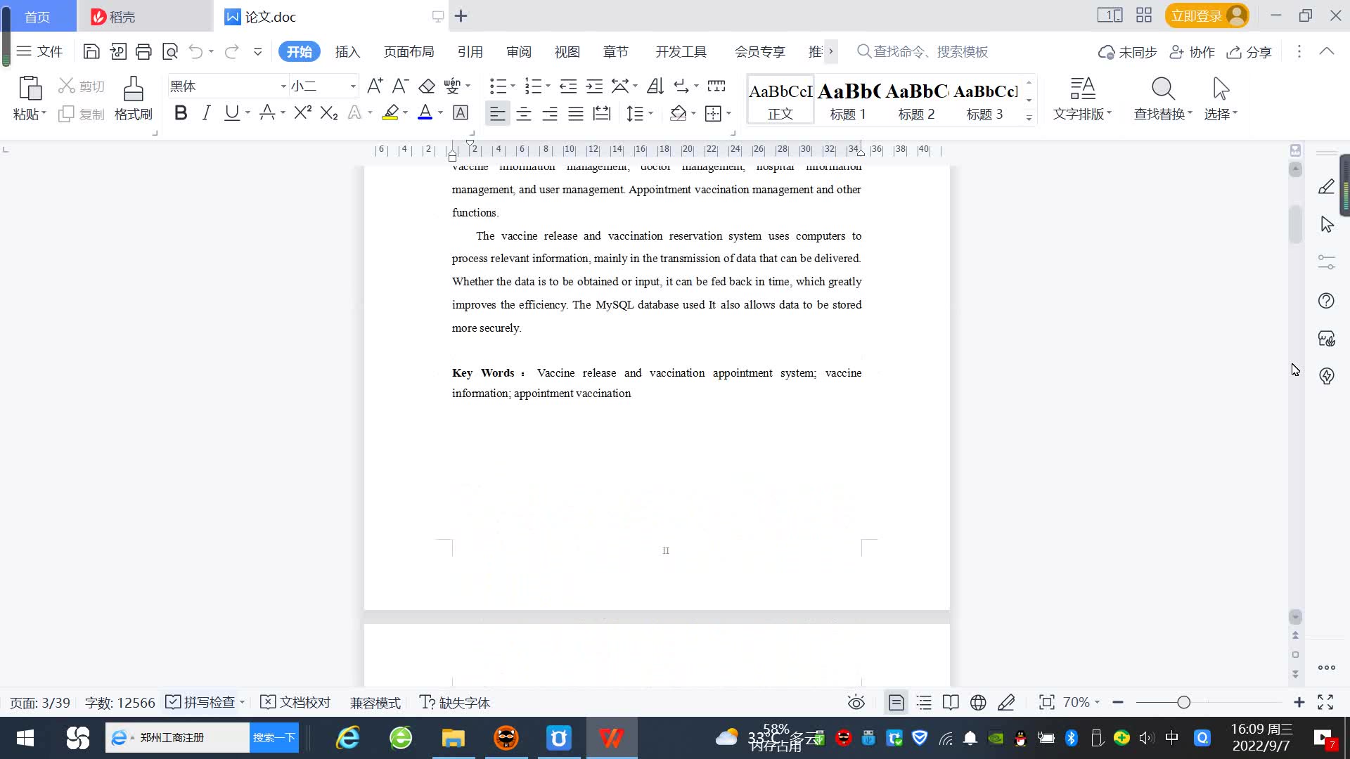Toggle eye protection mode icon
1350x759 pixels.
point(856,702)
